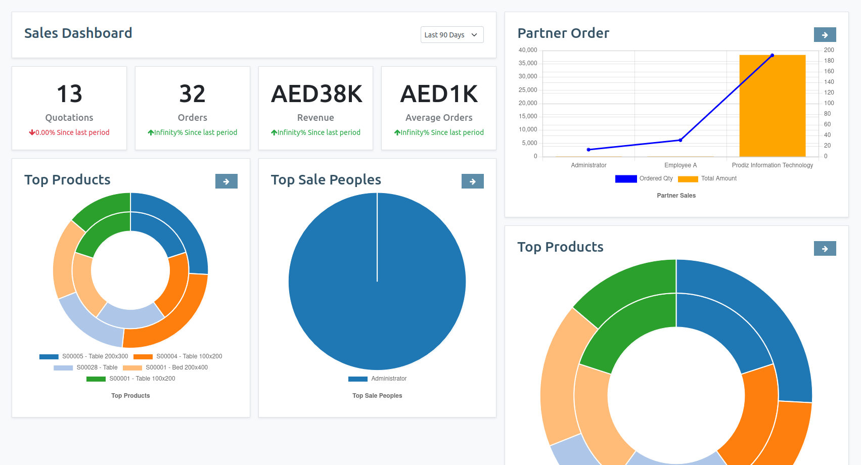
Task: Click the Top Sale Peoples caption below pie
Action: [377, 396]
